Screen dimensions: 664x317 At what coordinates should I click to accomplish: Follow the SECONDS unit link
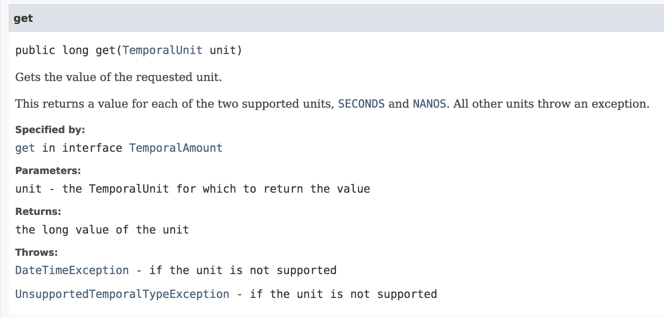click(361, 104)
